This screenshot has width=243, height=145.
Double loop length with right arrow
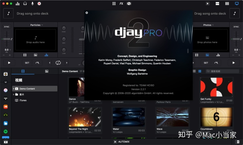point(66,63)
